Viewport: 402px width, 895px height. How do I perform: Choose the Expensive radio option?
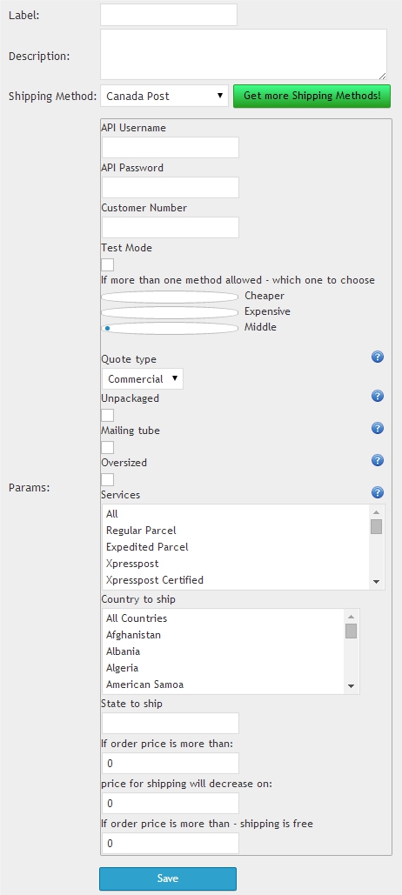tap(170, 312)
